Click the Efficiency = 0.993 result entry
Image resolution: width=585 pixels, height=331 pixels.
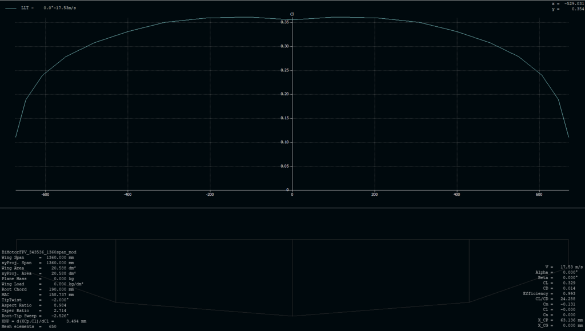(548, 293)
